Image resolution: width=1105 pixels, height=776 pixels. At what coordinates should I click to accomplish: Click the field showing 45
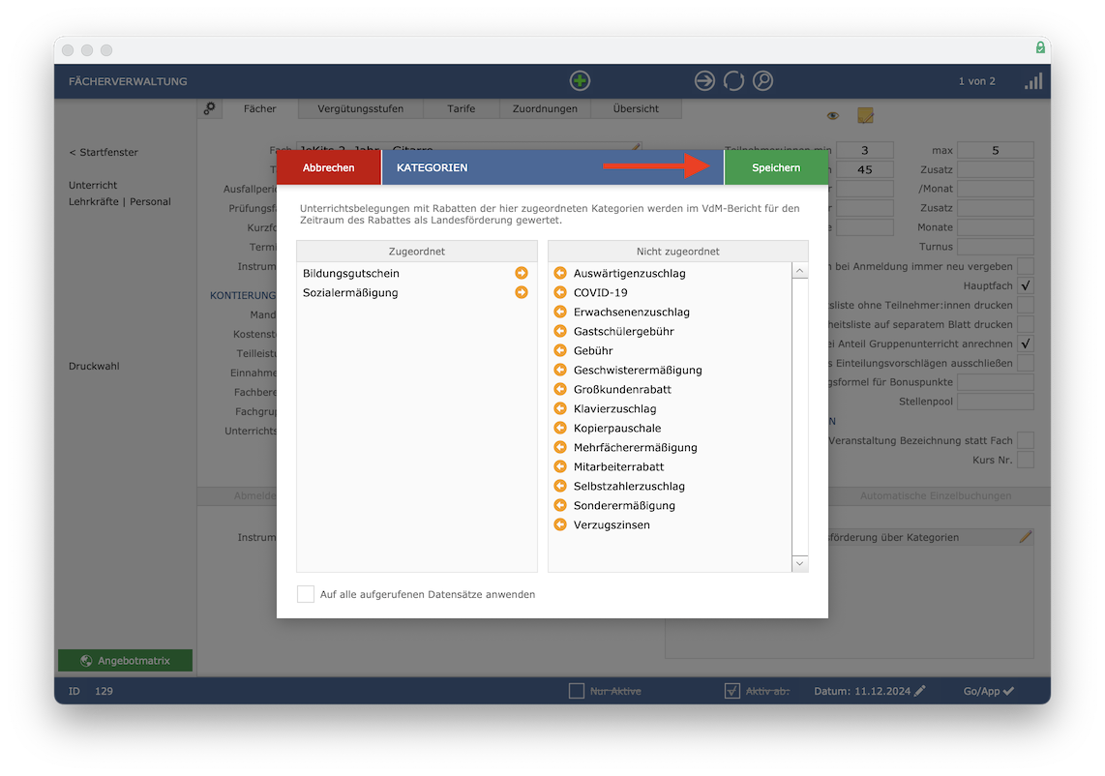[865, 170]
